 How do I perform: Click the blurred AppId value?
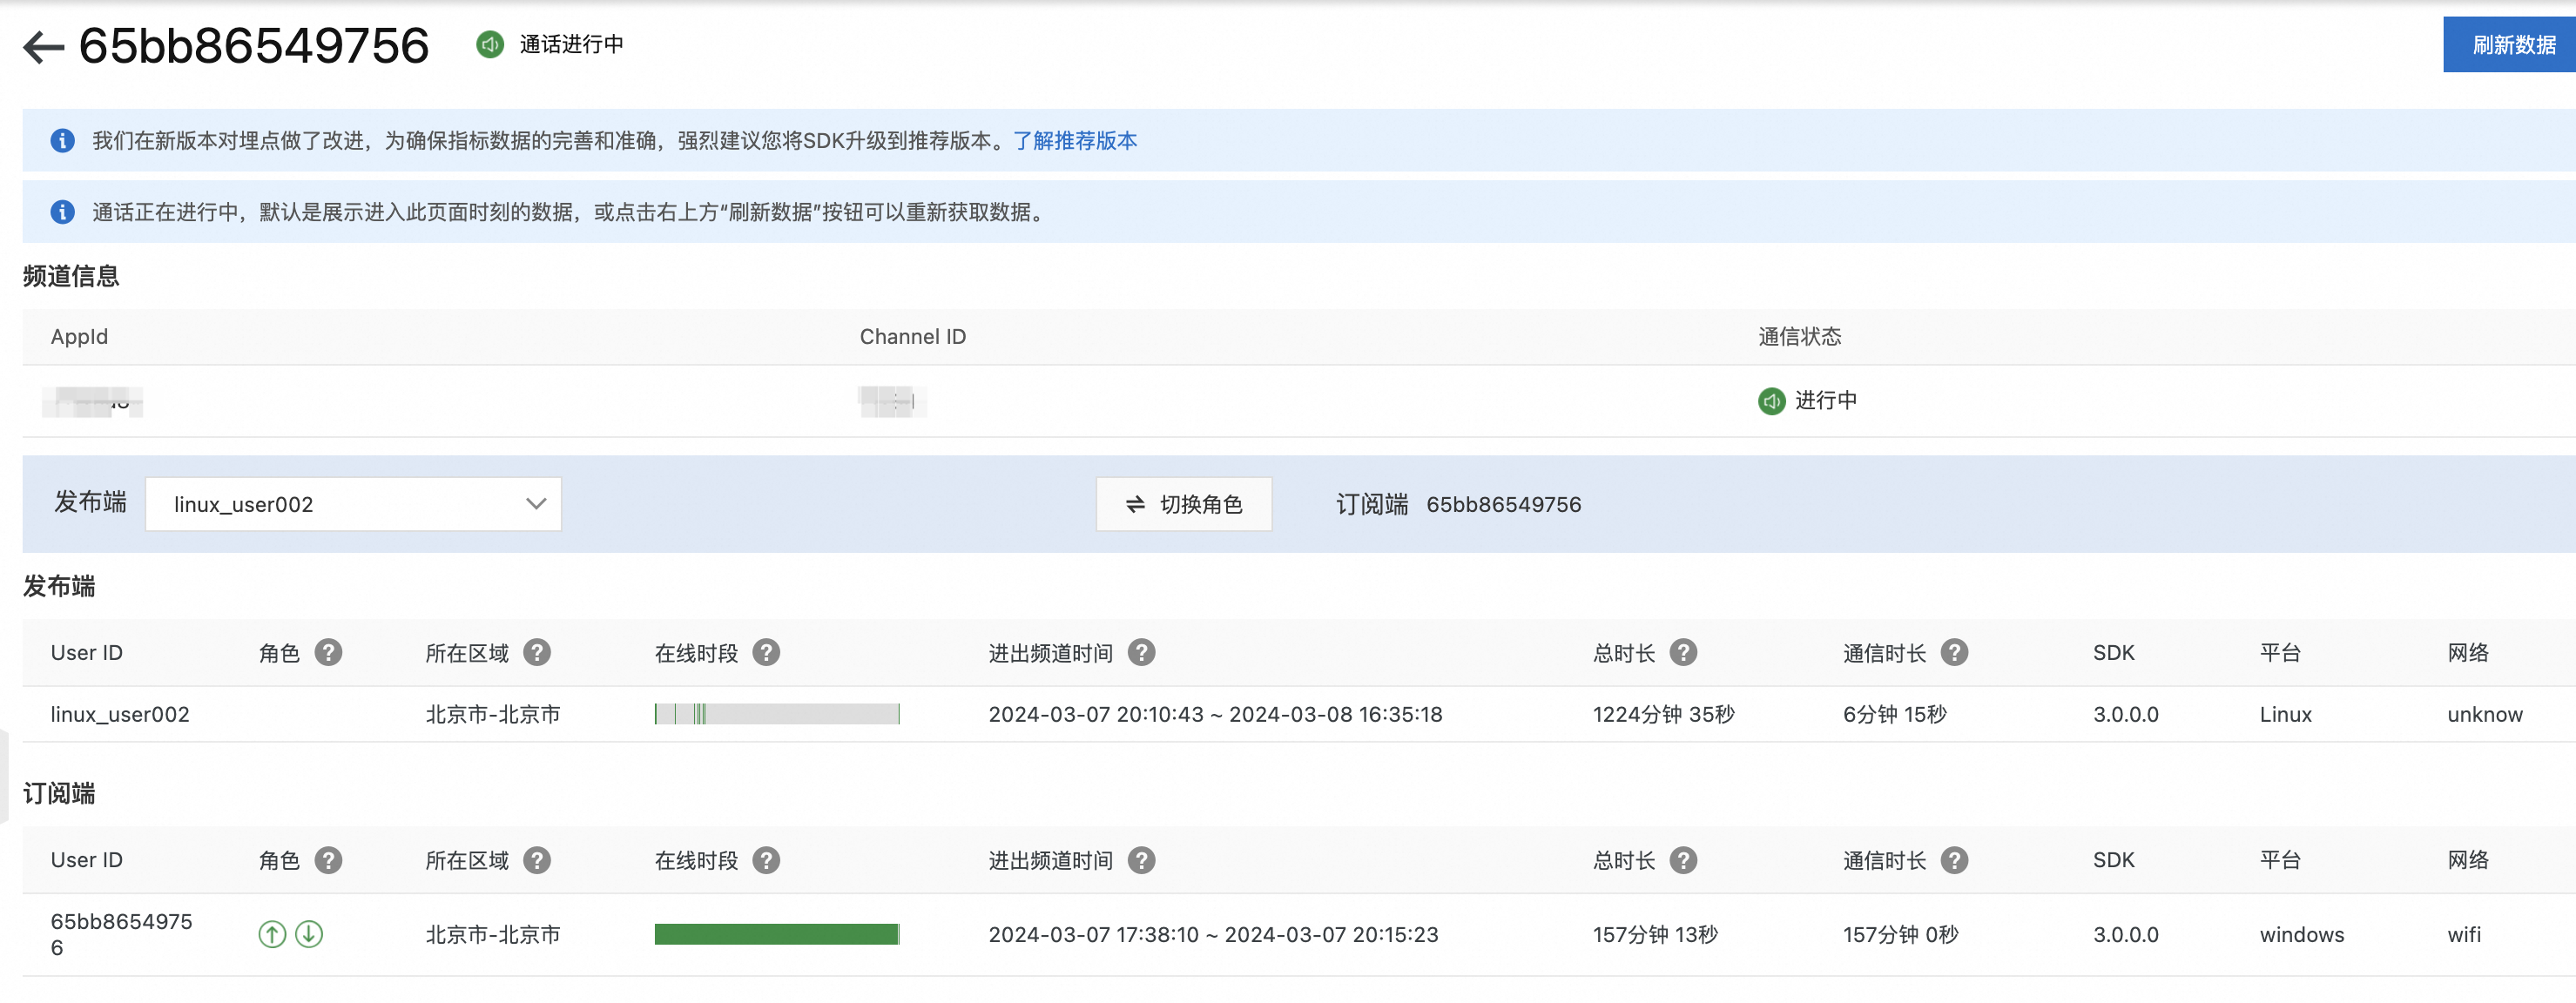[x=92, y=401]
